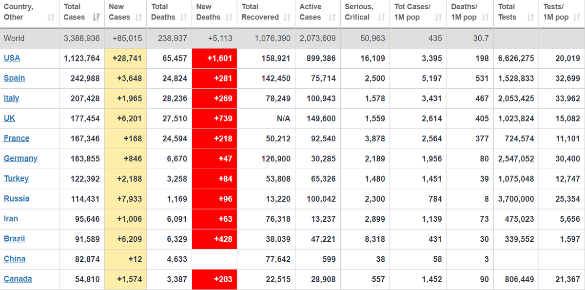Viewport: 585px width, 290px height.
Task: Sort table by New Cases arrows
Action: 138,18
